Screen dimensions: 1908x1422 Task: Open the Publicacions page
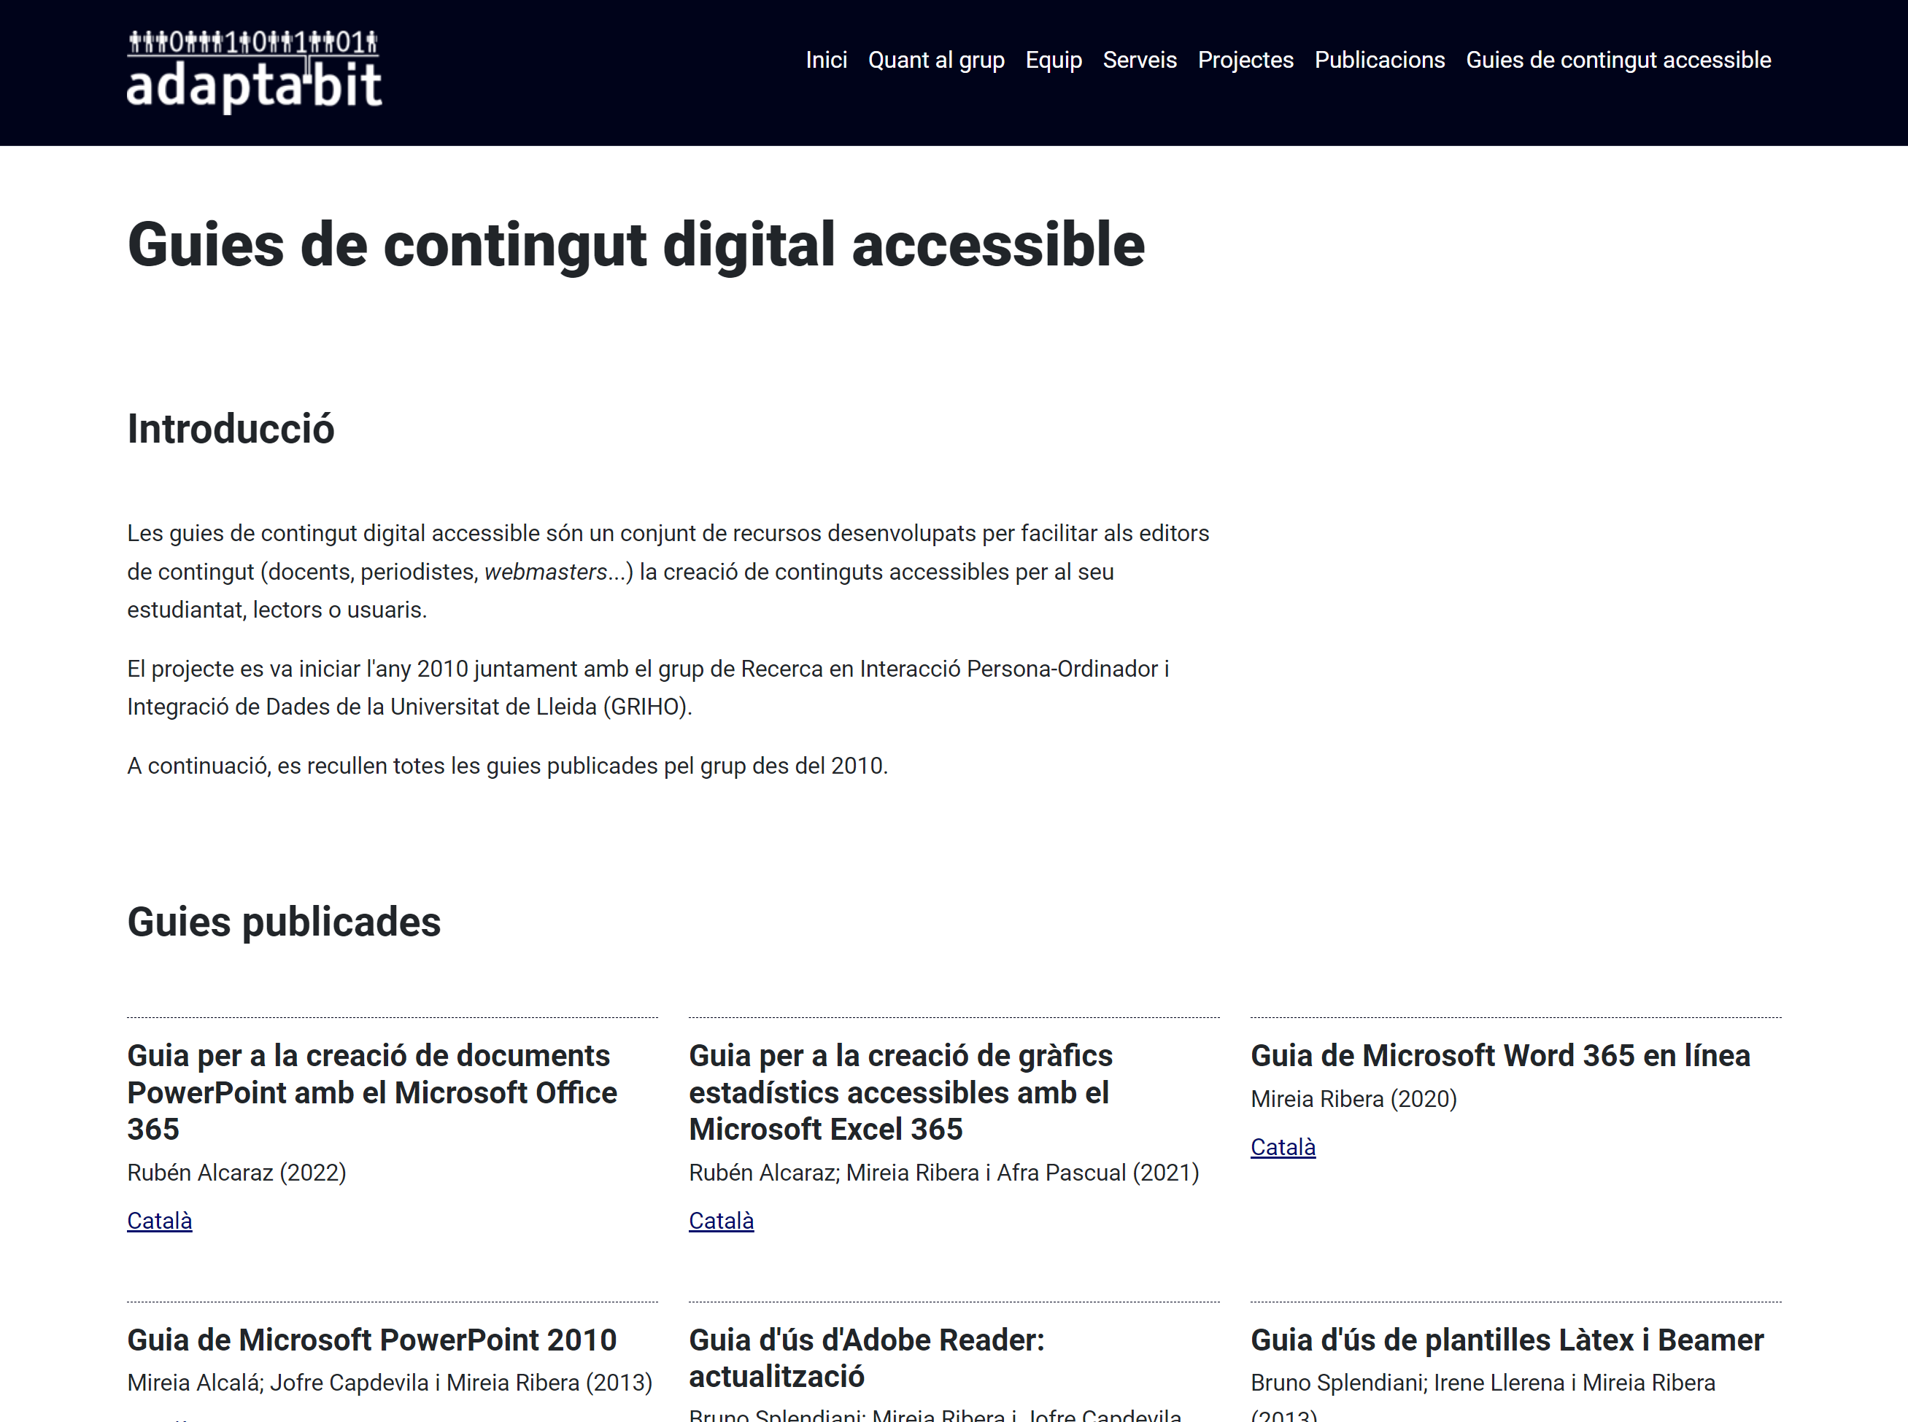[1379, 61]
